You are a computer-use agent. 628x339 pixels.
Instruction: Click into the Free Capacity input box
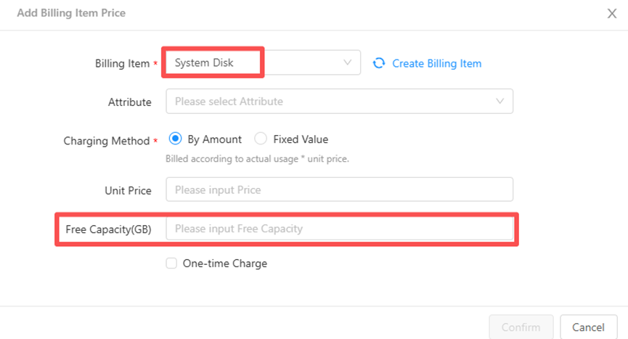(339, 229)
